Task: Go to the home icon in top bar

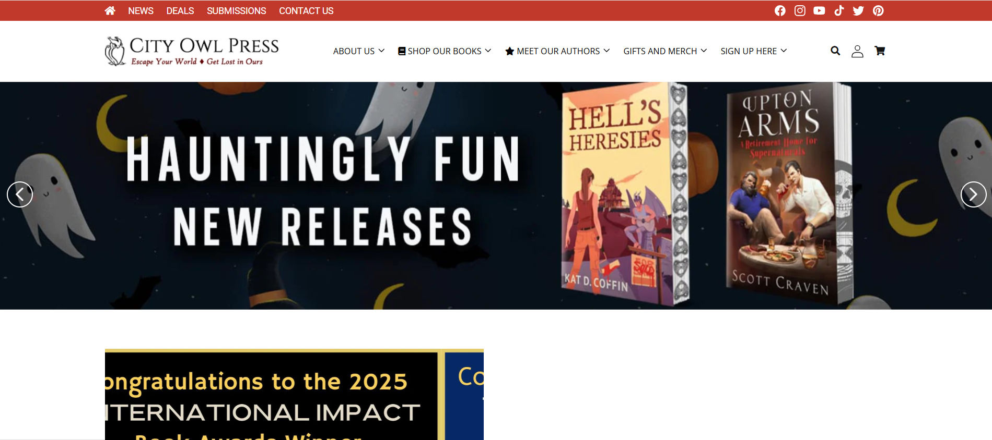Action: (110, 10)
